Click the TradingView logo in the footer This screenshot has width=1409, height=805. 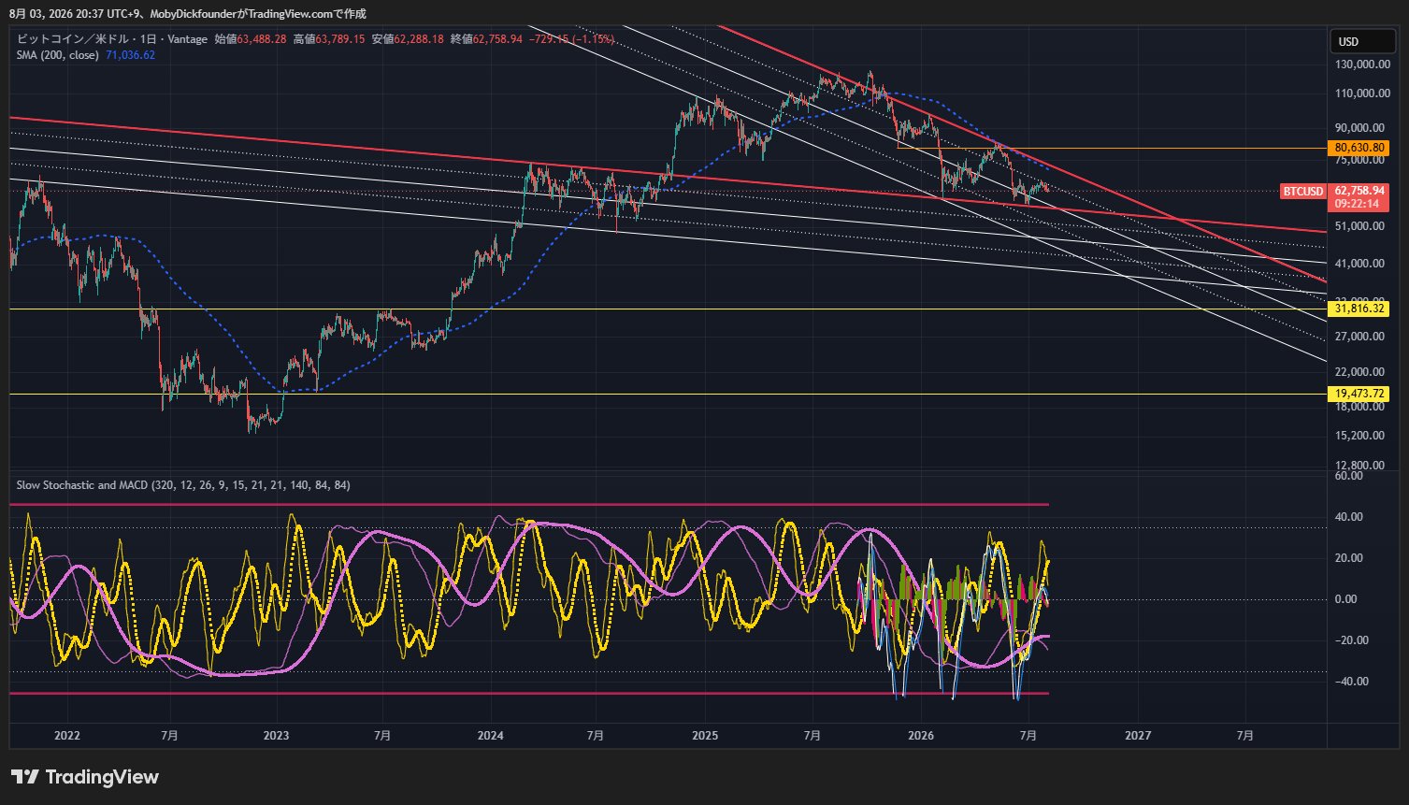click(x=85, y=777)
